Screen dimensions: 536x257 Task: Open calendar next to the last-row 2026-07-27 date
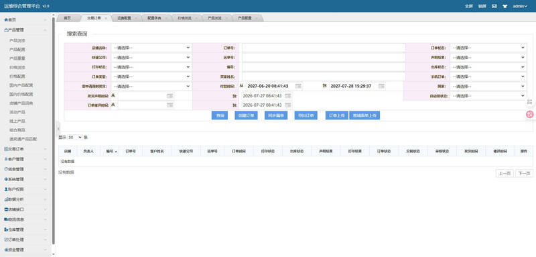[x=288, y=105]
